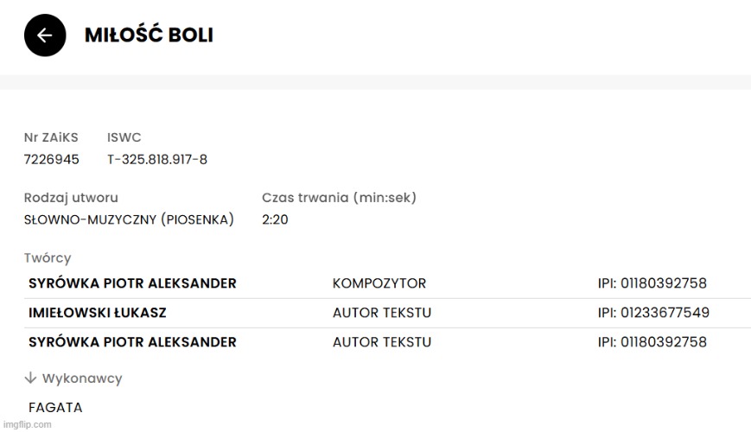
Task: Click AUTOR TEKSTU label for Imiełowski
Action: coord(382,313)
